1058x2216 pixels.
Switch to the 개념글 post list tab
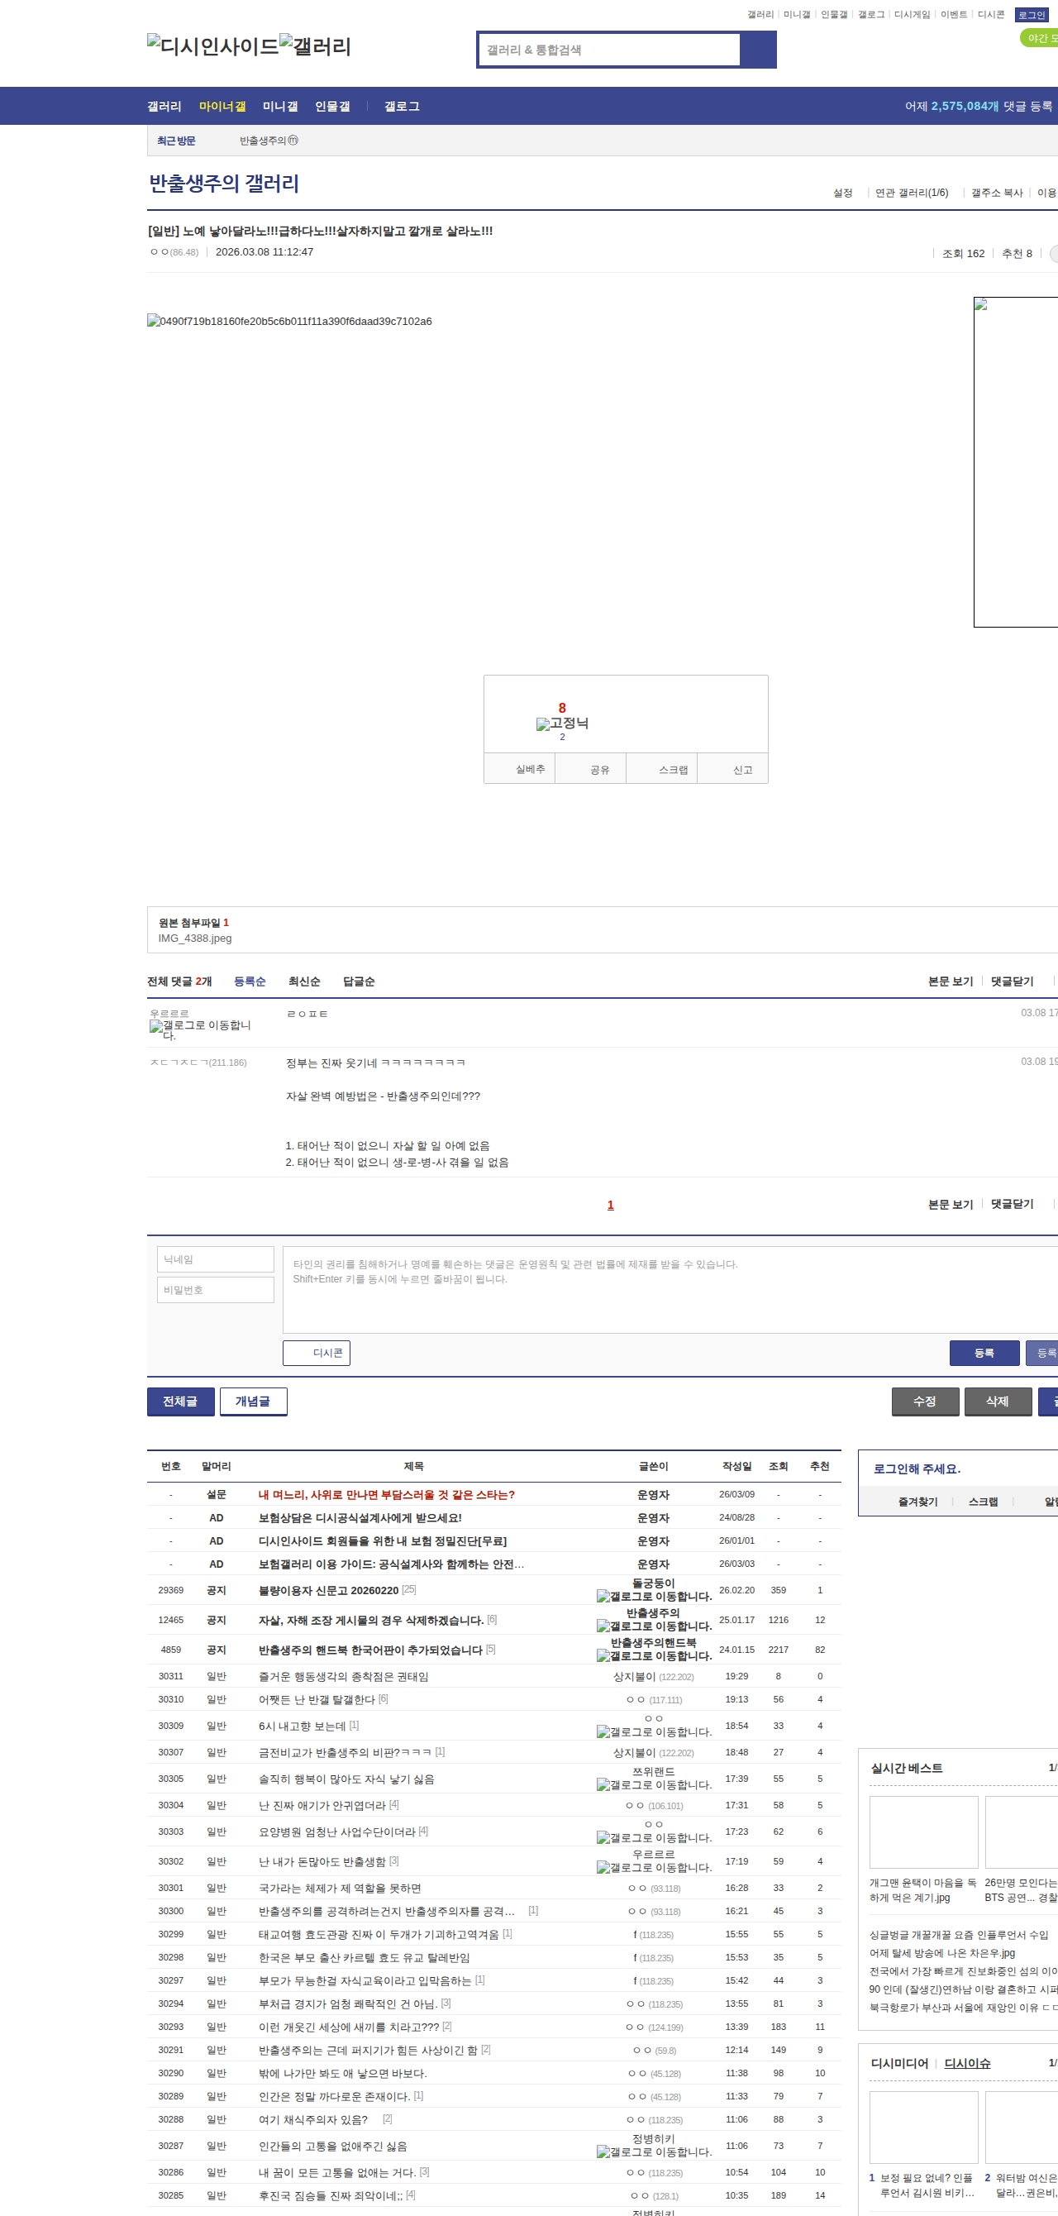click(x=253, y=1402)
